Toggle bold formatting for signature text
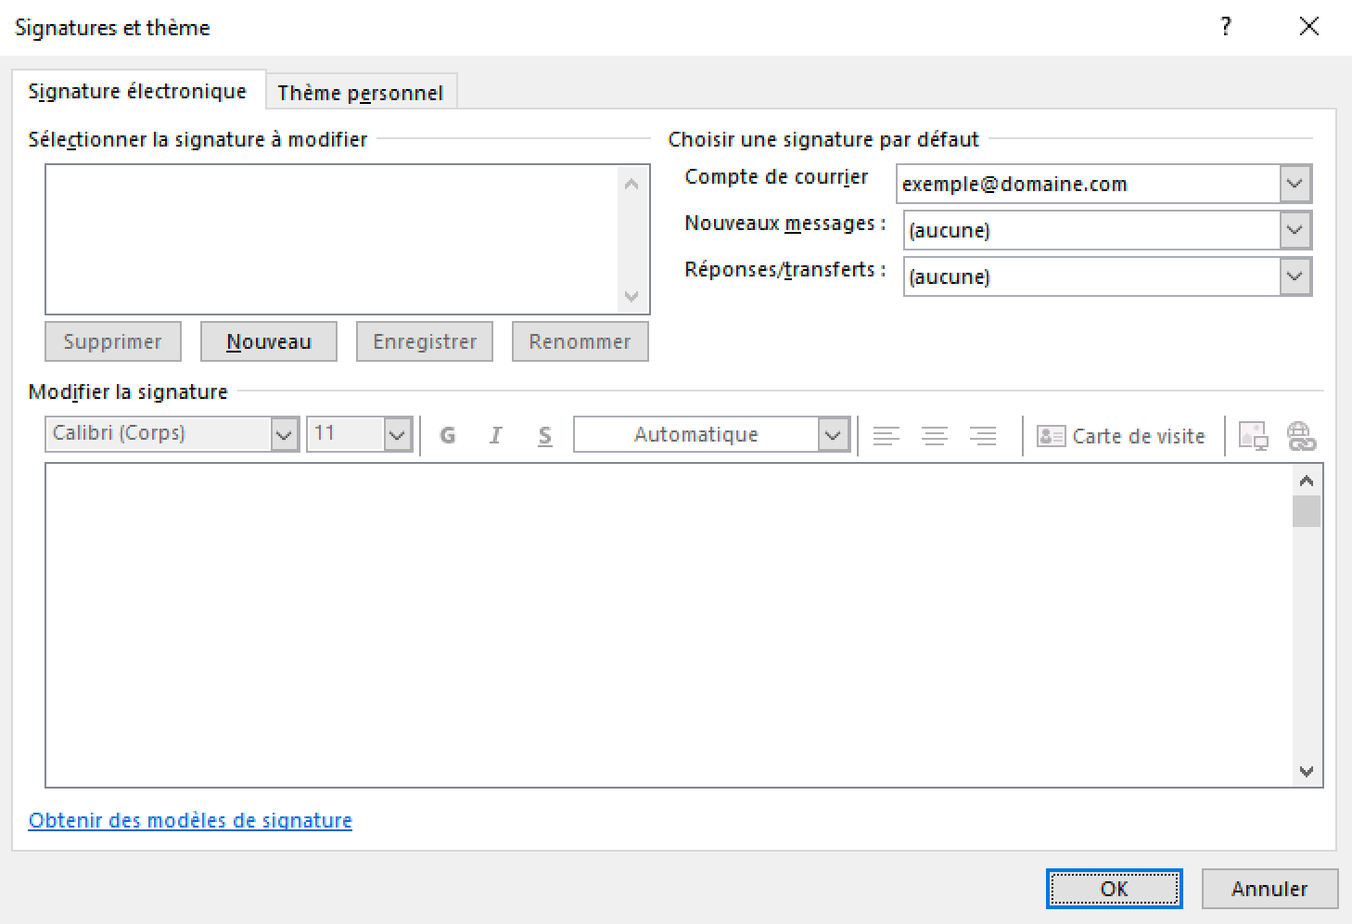Screen dimensions: 1352x924 pyautogui.click(x=448, y=434)
